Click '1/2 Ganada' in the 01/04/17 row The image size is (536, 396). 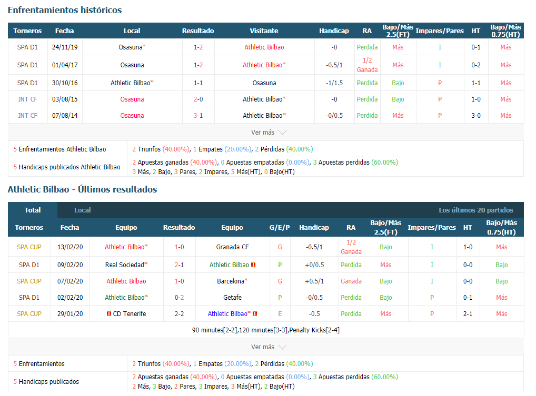[367, 65]
